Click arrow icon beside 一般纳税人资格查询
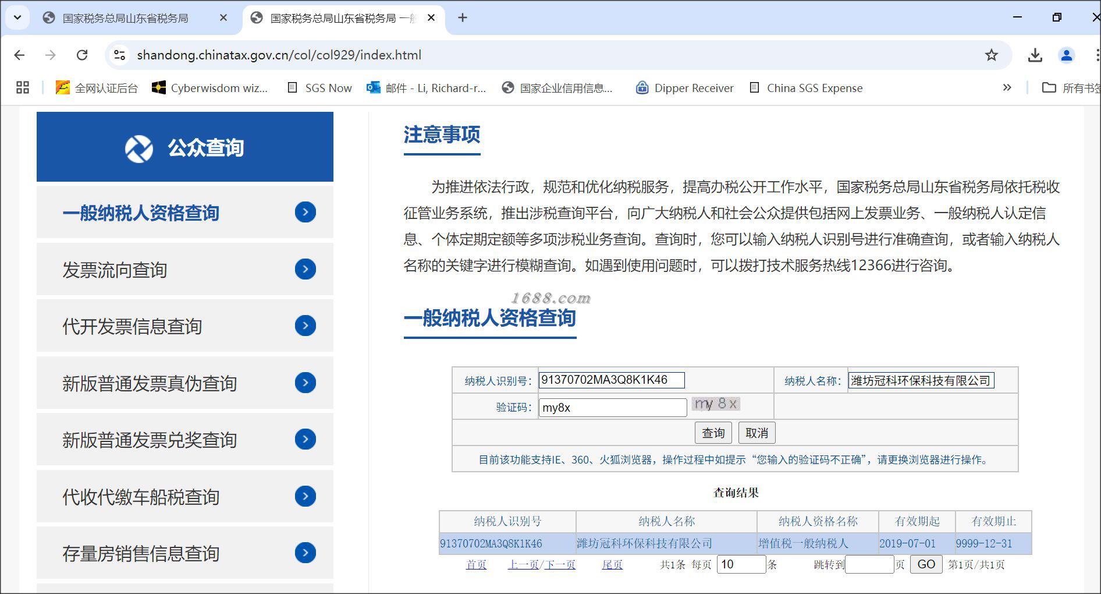The height and width of the screenshot is (594, 1101). [306, 212]
